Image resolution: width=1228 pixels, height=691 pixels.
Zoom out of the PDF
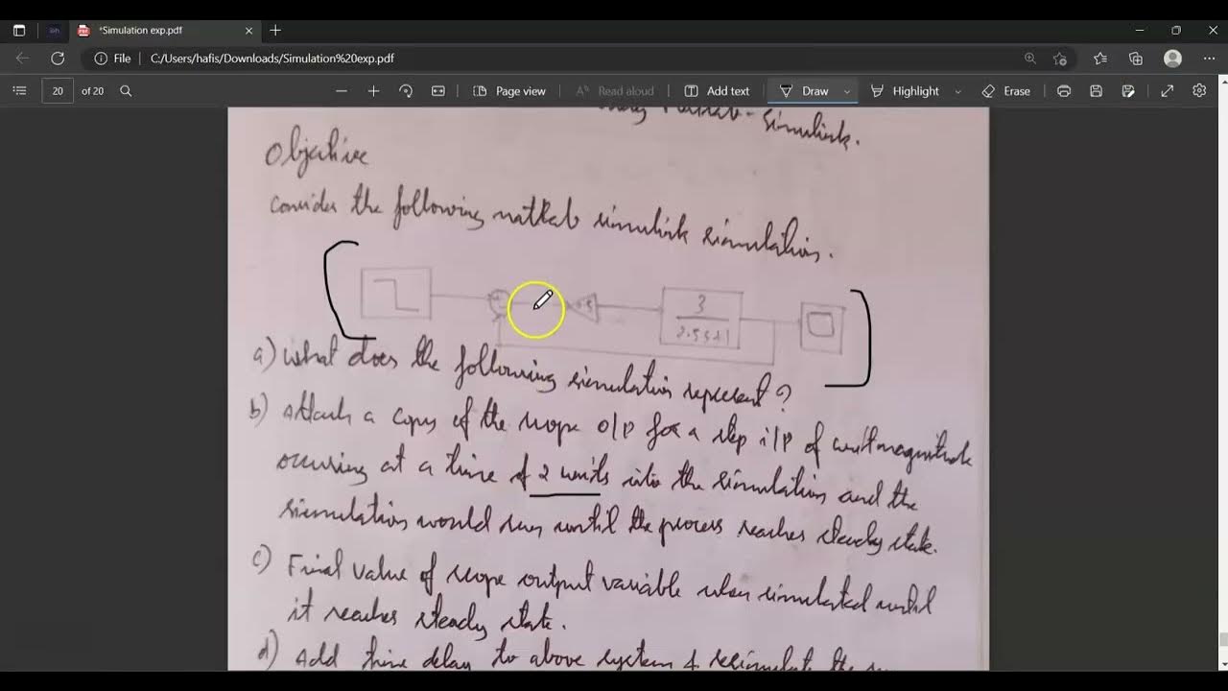point(342,91)
